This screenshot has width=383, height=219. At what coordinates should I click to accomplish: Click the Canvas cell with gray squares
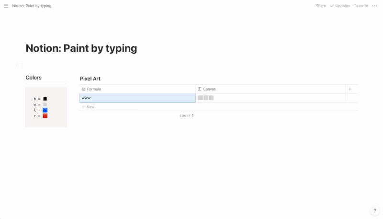[270, 98]
